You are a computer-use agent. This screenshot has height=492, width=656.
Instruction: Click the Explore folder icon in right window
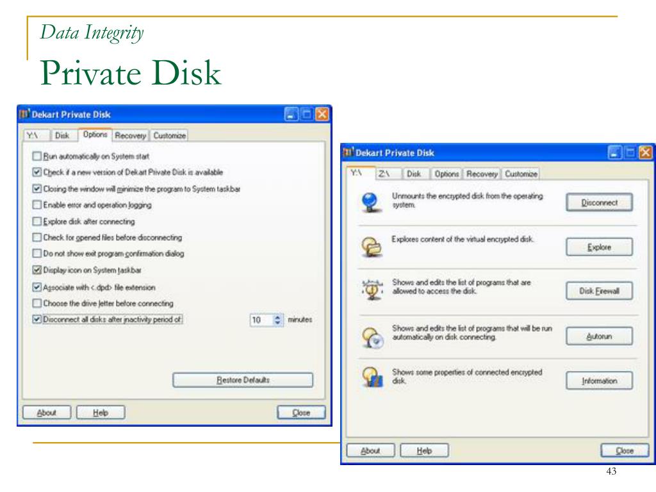click(372, 247)
